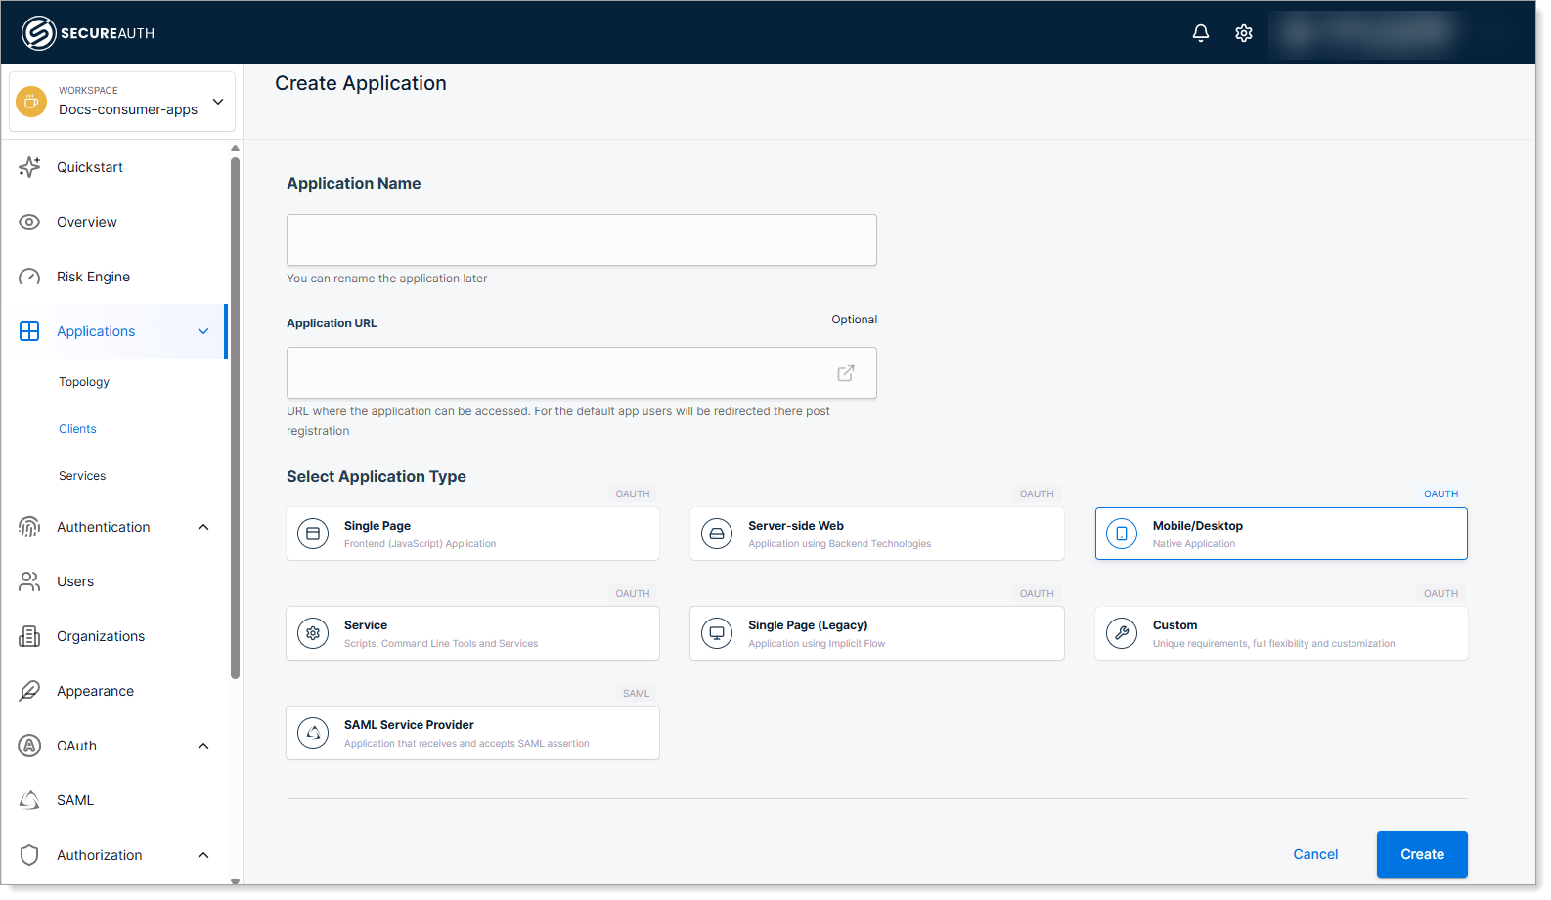Click the workspace coffee cup icon

(x=31, y=101)
